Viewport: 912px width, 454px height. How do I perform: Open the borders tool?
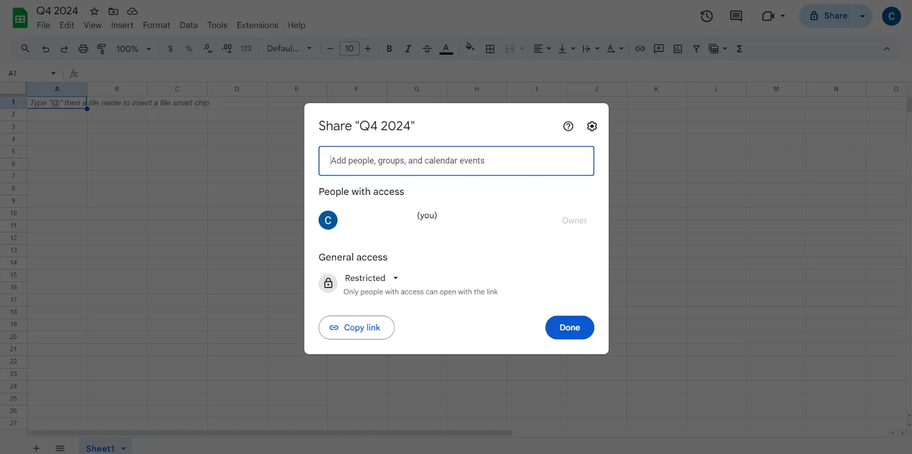[x=490, y=49]
